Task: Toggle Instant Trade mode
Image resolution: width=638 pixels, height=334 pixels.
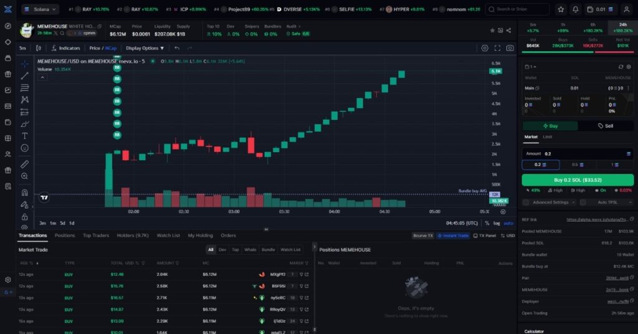Action: [453, 236]
